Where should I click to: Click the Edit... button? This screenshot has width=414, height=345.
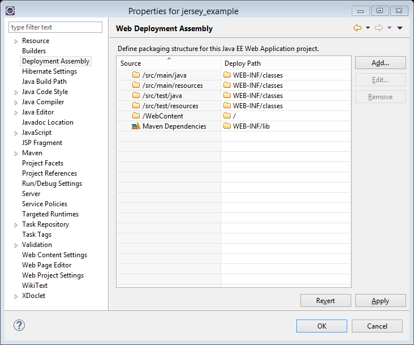coord(381,79)
